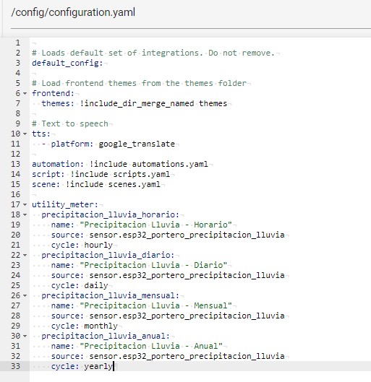Click the 'Load frontend themes' comment line
This screenshot has height=382, width=371.
pyautogui.click(x=140, y=83)
